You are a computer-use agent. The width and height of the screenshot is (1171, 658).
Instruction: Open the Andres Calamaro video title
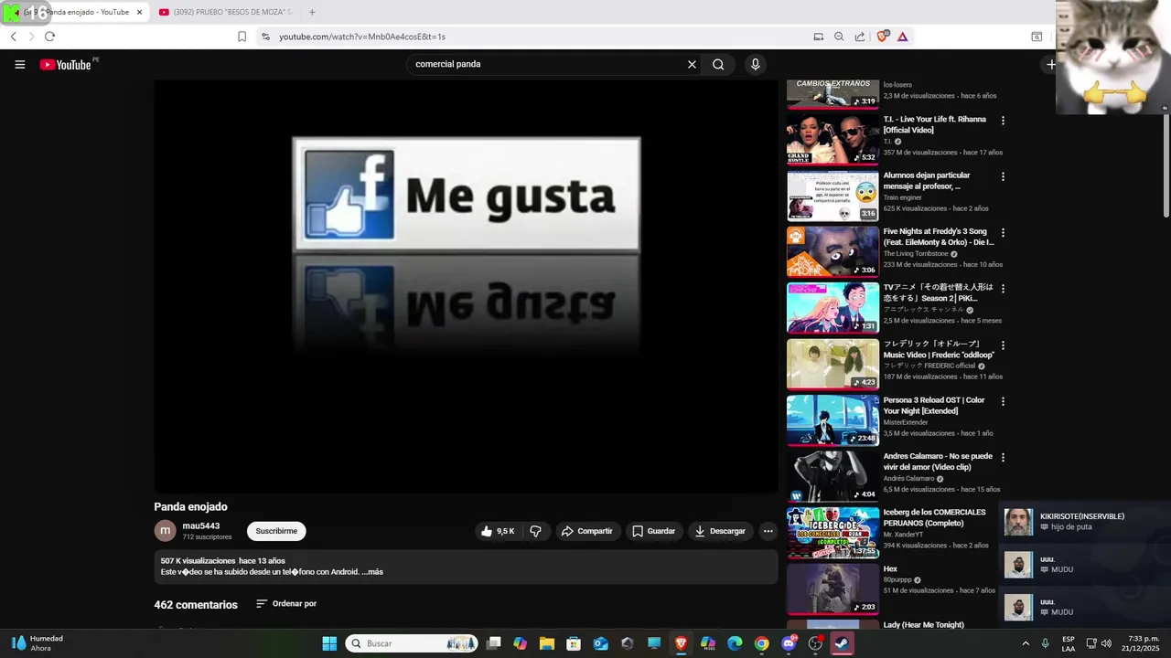938,462
